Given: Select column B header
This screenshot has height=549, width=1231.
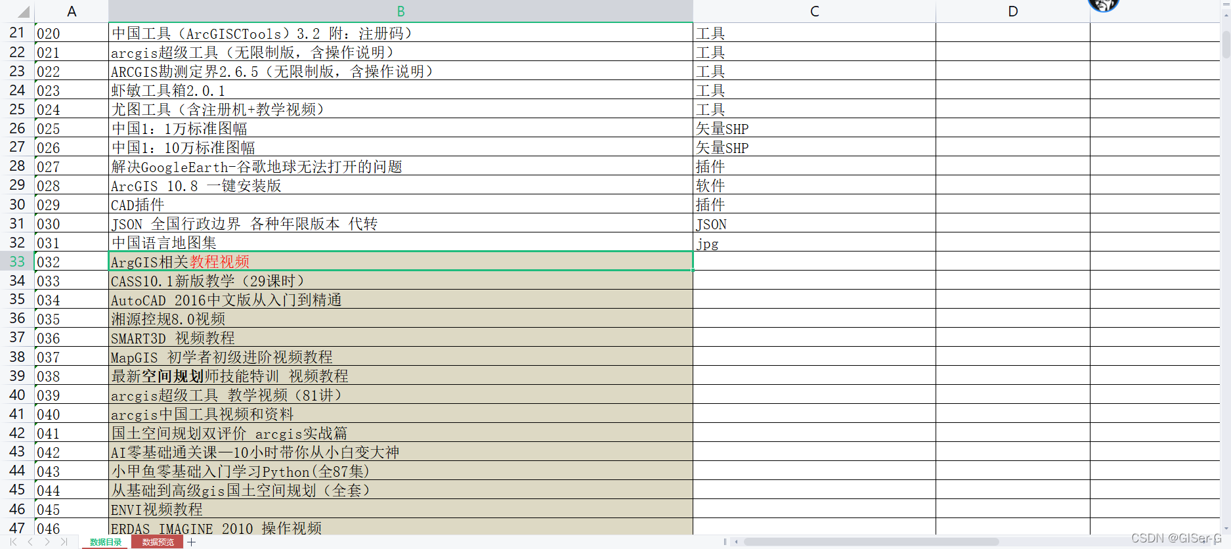Looking at the screenshot, I should pos(400,11).
